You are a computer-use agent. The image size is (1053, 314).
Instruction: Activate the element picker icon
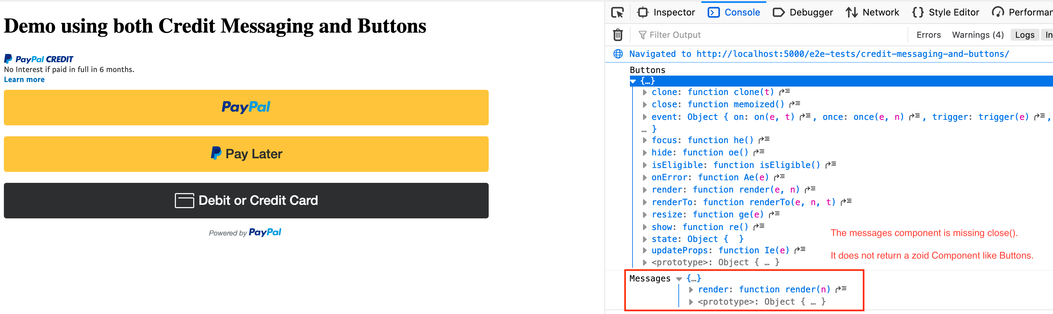(617, 12)
